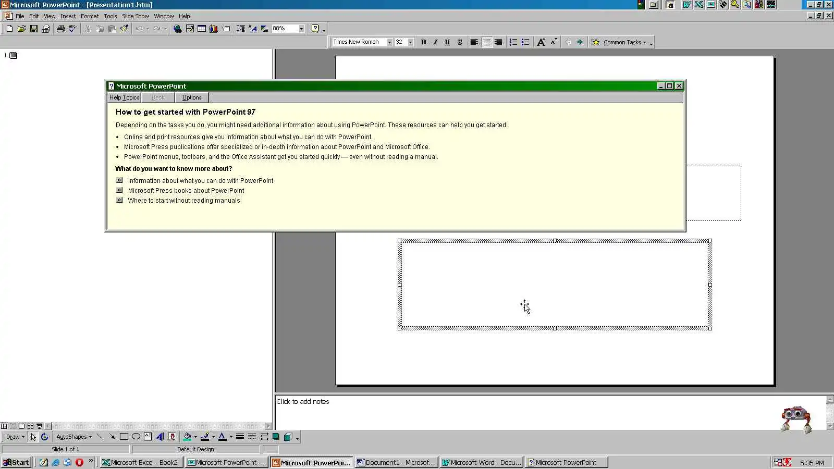Print the presentation using the printer icon
This screenshot has height=469, width=834.
(x=60, y=29)
